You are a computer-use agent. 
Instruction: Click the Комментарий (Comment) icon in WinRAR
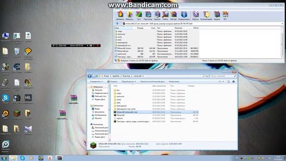(x=206, y=16)
